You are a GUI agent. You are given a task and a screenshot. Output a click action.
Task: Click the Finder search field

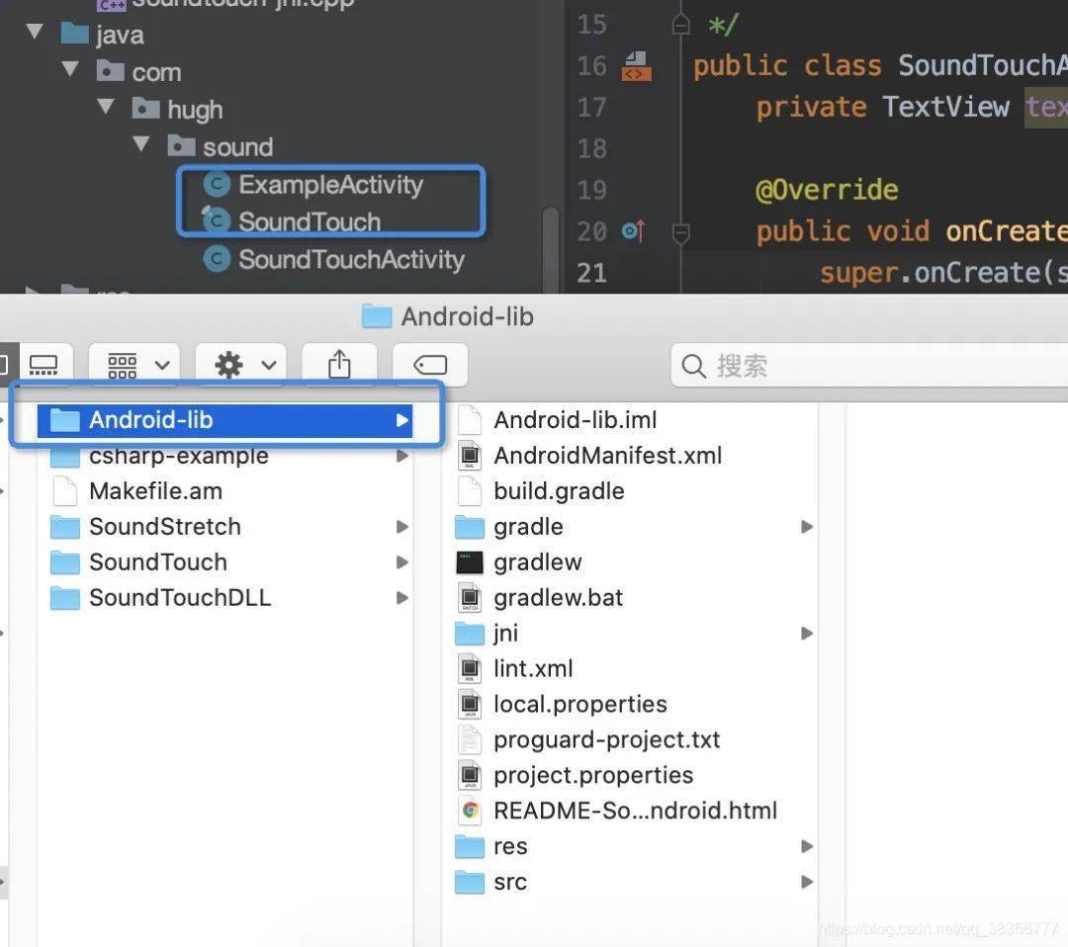[870, 366]
